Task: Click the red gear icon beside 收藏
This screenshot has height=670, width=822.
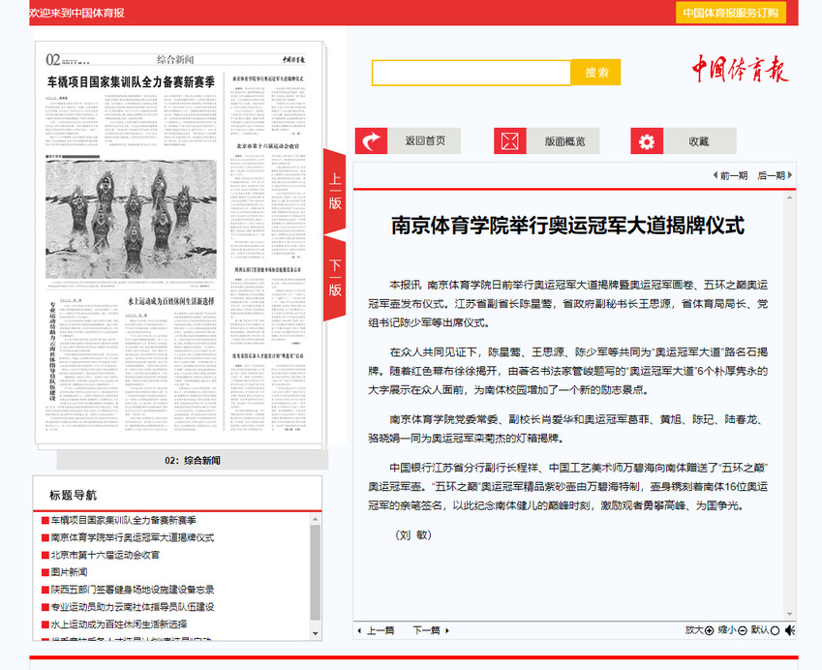Action: pyautogui.click(x=647, y=141)
